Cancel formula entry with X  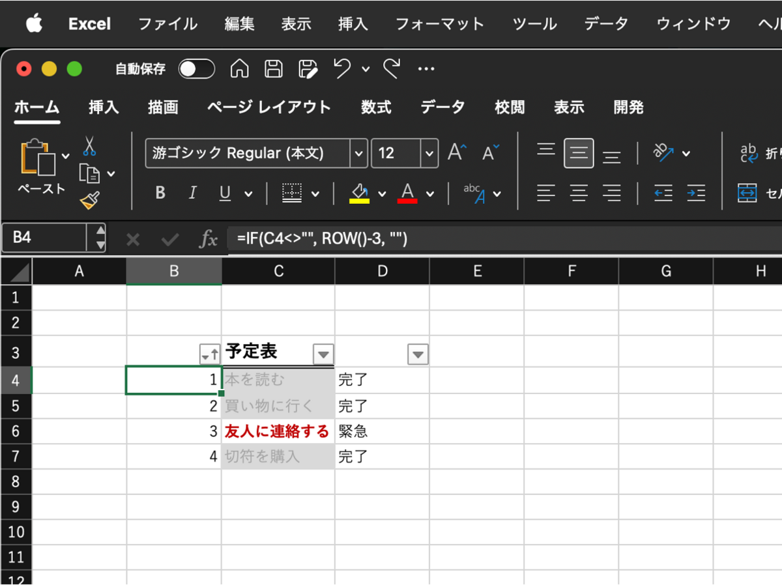coord(133,240)
